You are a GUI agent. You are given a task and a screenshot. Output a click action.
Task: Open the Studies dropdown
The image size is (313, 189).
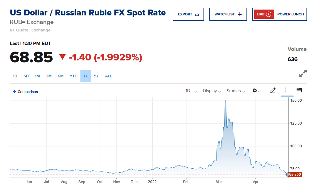point(236,91)
